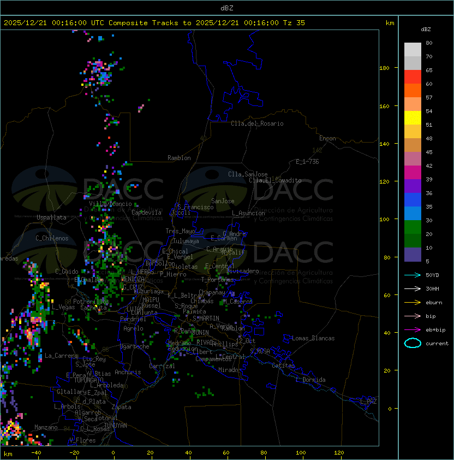Click the 100 km mark on the bottom axis
This screenshot has height=460, width=454.
(x=301, y=452)
